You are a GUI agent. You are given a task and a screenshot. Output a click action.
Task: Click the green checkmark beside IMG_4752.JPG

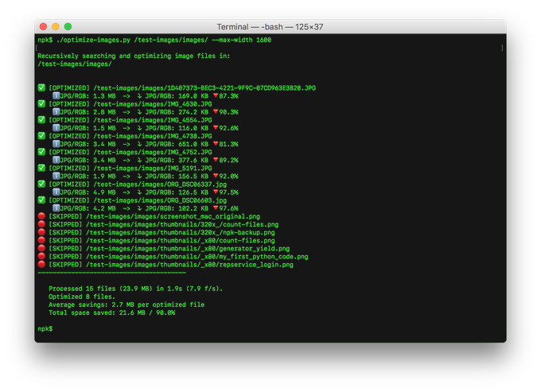click(x=41, y=152)
